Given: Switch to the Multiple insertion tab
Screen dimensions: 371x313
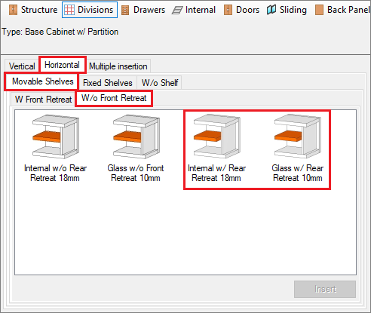Looking at the screenshot, I should (x=118, y=66).
